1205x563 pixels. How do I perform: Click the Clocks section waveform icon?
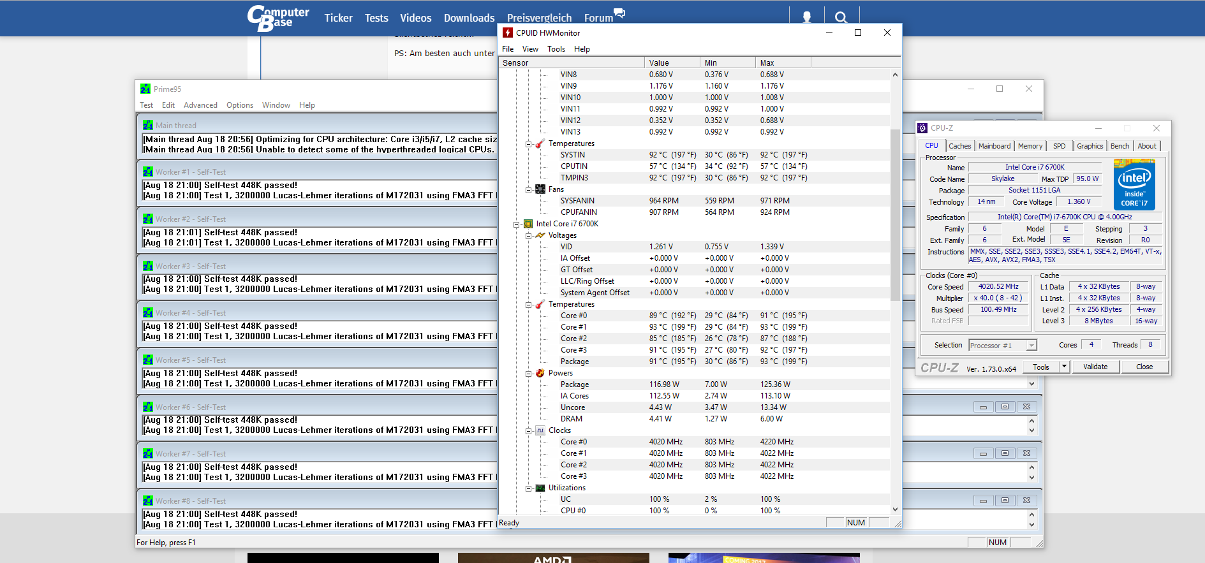pos(540,430)
